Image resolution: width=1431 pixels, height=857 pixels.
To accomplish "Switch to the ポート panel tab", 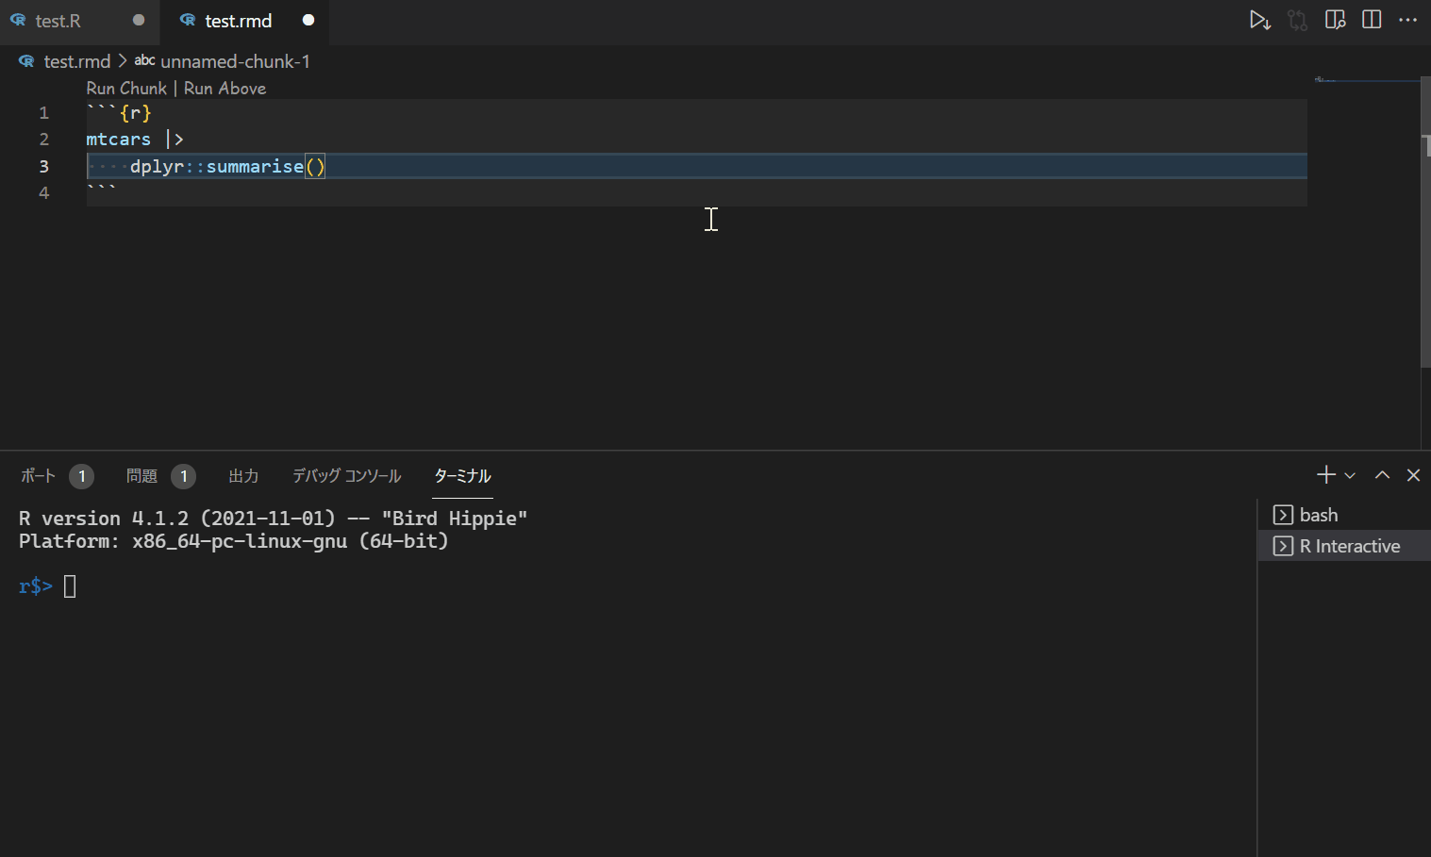I will tap(38, 475).
